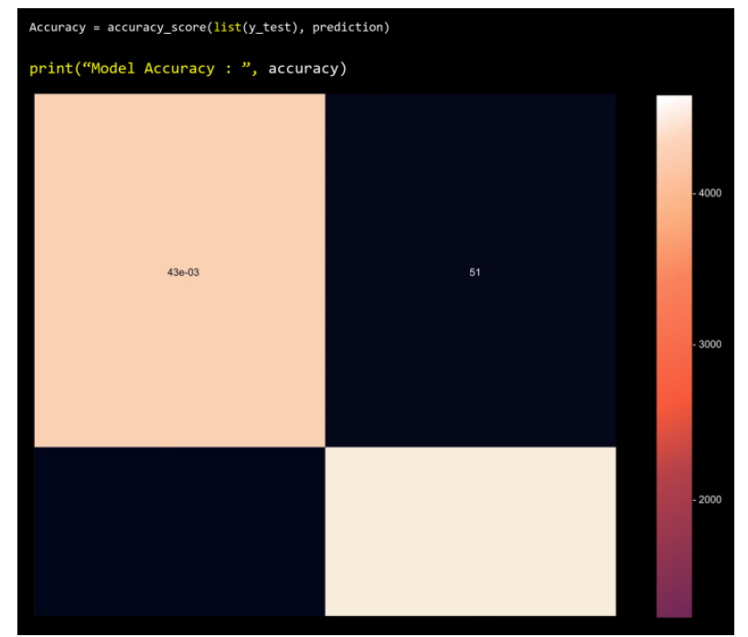Click the "51" heatmap value label
Viewport: 748px width, 637px height.
pyautogui.click(x=475, y=272)
